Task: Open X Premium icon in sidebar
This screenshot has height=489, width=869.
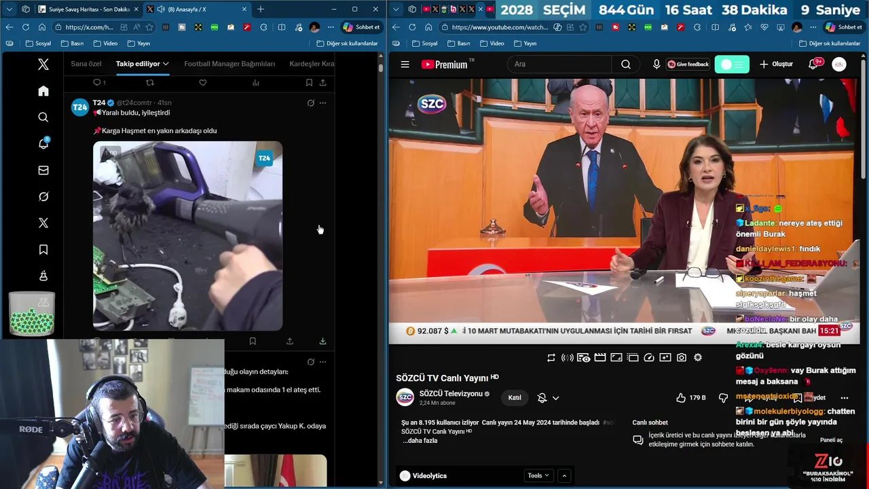Action: click(43, 223)
